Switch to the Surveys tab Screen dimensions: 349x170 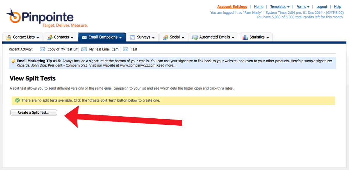click(x=143, y=37)
